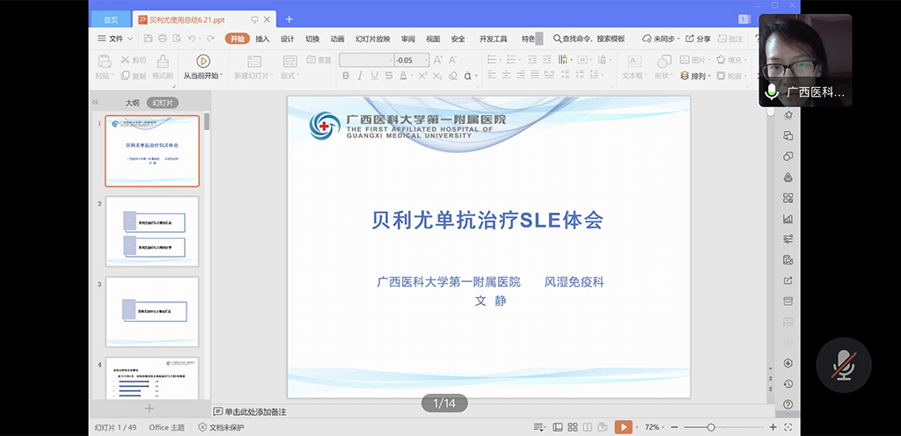Click the Subscript X₂ icon
Image resolution: width=901 pixels, height=436 pixels.
click(x=437, y=76)
